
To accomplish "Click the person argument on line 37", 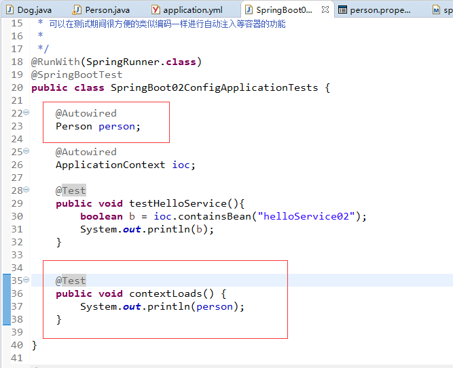I will pyautogui.click(x=215, y=306).
